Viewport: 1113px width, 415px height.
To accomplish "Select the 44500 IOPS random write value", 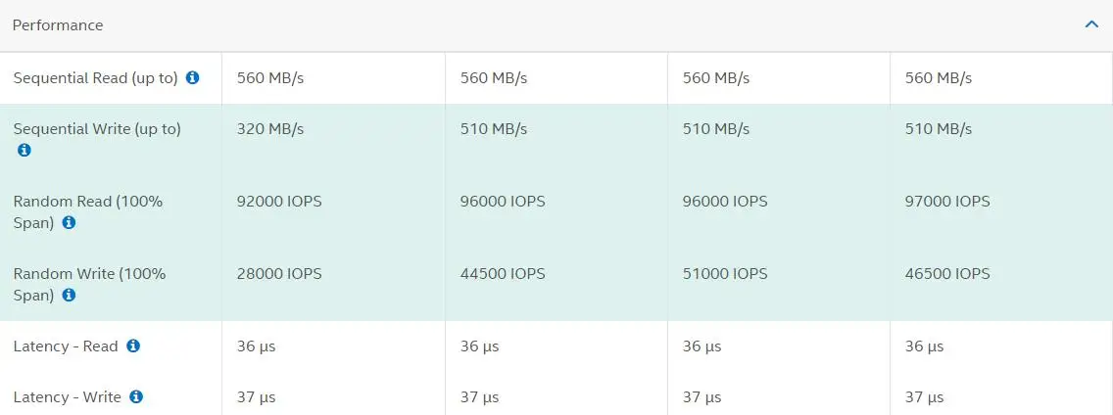I will (x=503, y=274).
